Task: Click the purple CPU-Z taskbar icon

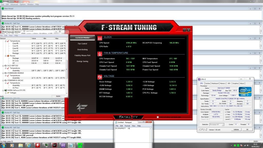Action: pyautogui.click(x=63, y=145)
